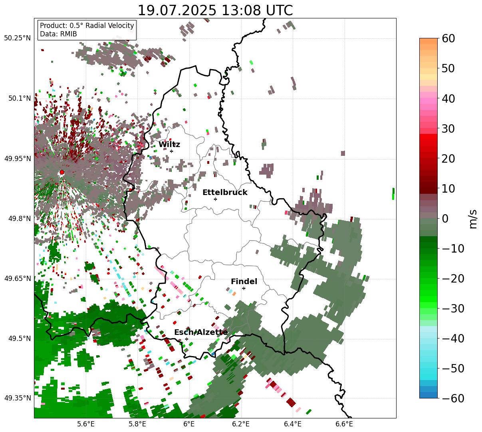Click the 49.5°N latitude tick label
Image resolution: width=482 pixels, height=432 pixels.
[x=19, y=338]
